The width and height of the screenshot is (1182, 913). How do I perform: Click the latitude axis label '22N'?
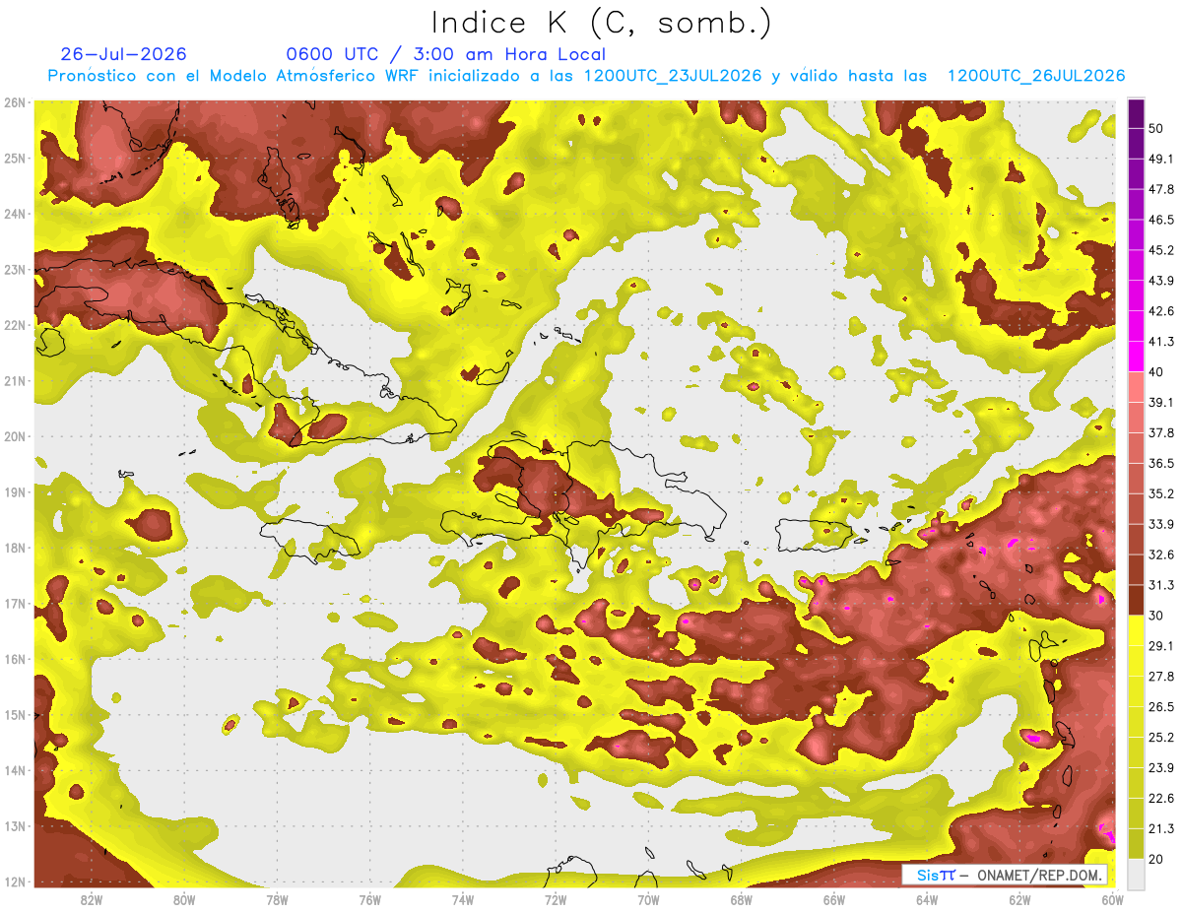[x=14, y=325]
